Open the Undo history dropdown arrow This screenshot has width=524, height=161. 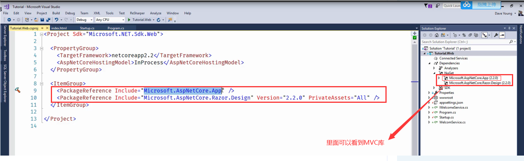(61, 20)
